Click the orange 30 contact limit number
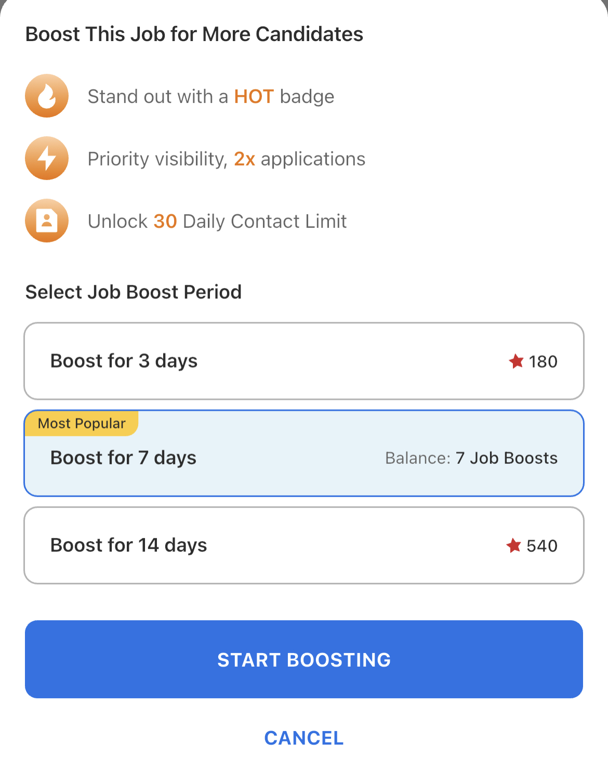 coord(165,222)
